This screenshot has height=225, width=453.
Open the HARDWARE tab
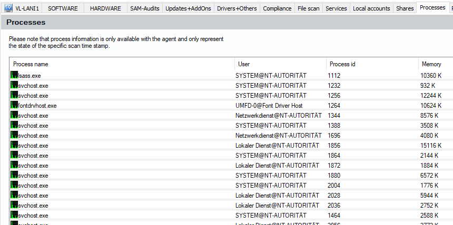[105, 8]
